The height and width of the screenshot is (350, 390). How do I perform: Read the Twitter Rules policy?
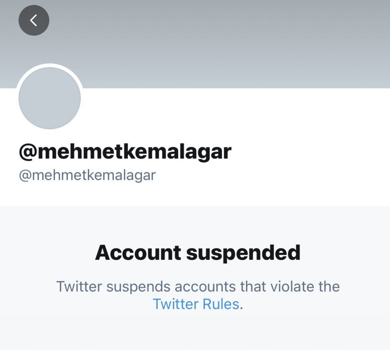[x=196, y=304]
